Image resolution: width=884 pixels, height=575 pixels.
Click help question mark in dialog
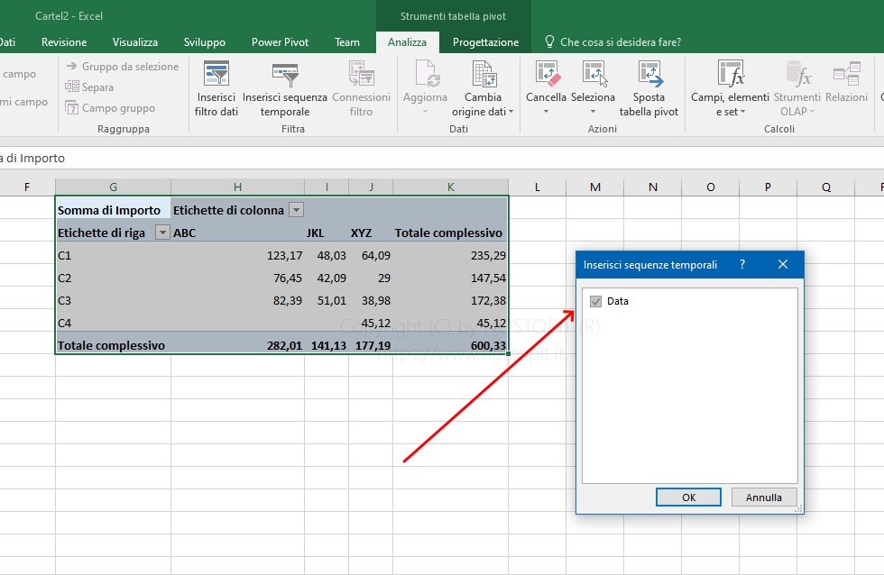[742, 264]
